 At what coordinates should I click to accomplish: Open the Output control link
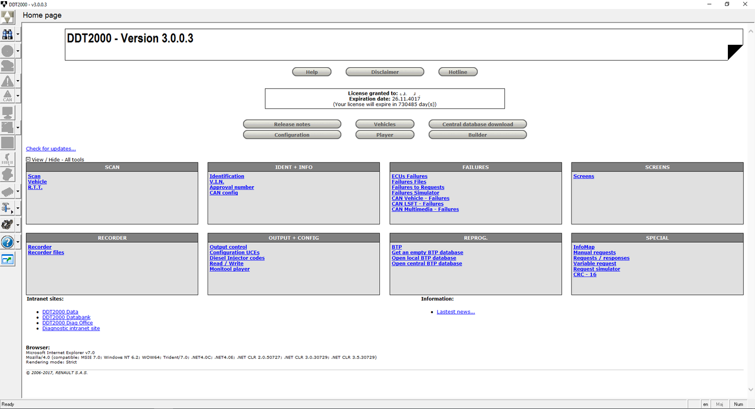tap(228, 247)
